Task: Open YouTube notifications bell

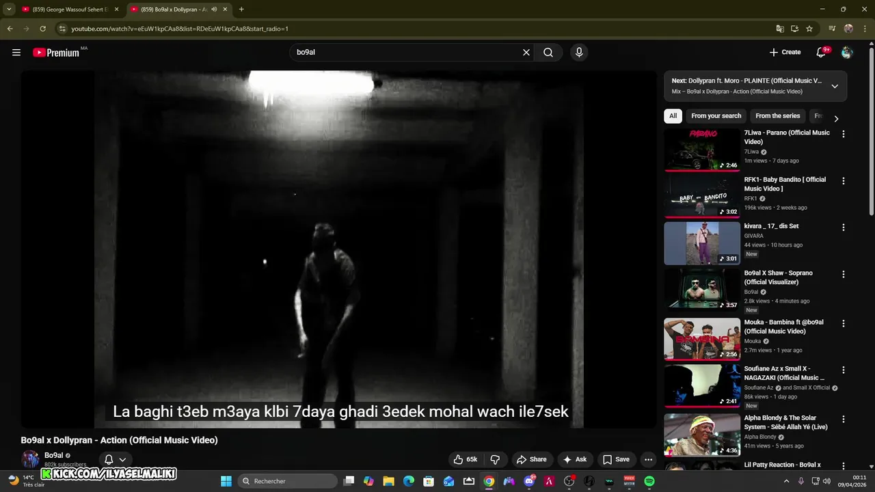Action: 821,52
